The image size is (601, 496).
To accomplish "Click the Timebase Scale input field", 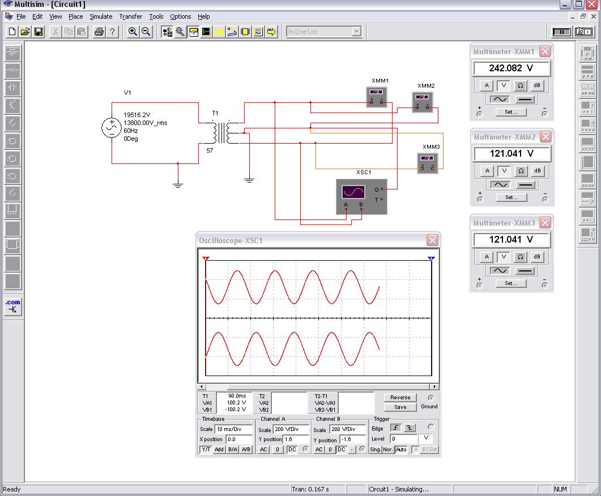I will 233,430.
